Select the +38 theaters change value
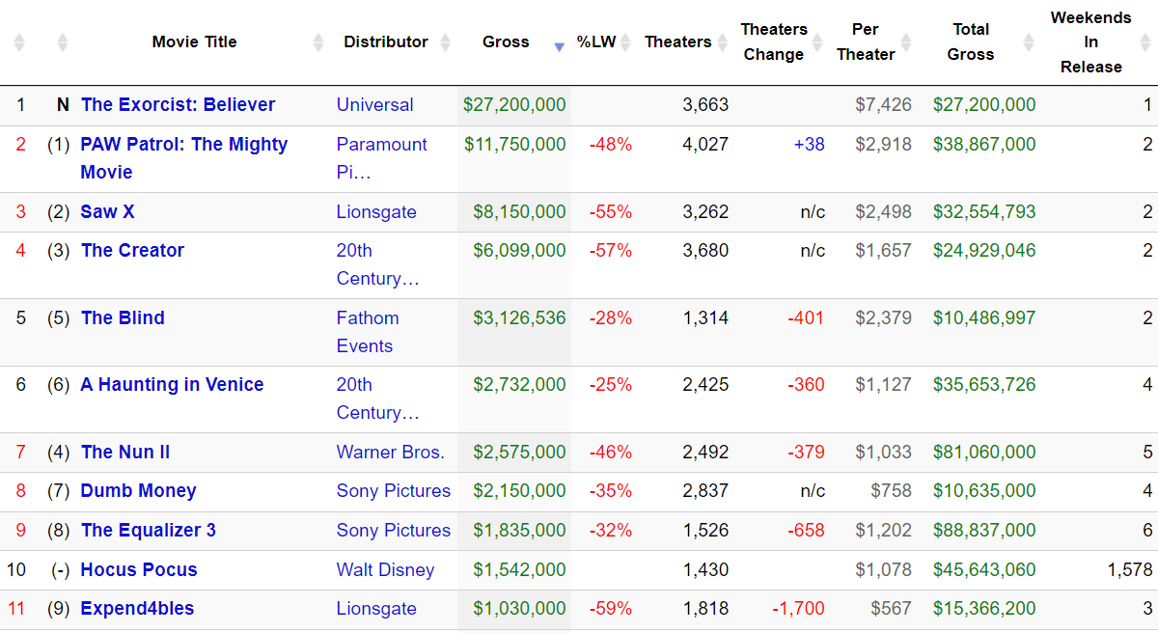This screenshot has width=1158, height=633. [x=810, y=145]
